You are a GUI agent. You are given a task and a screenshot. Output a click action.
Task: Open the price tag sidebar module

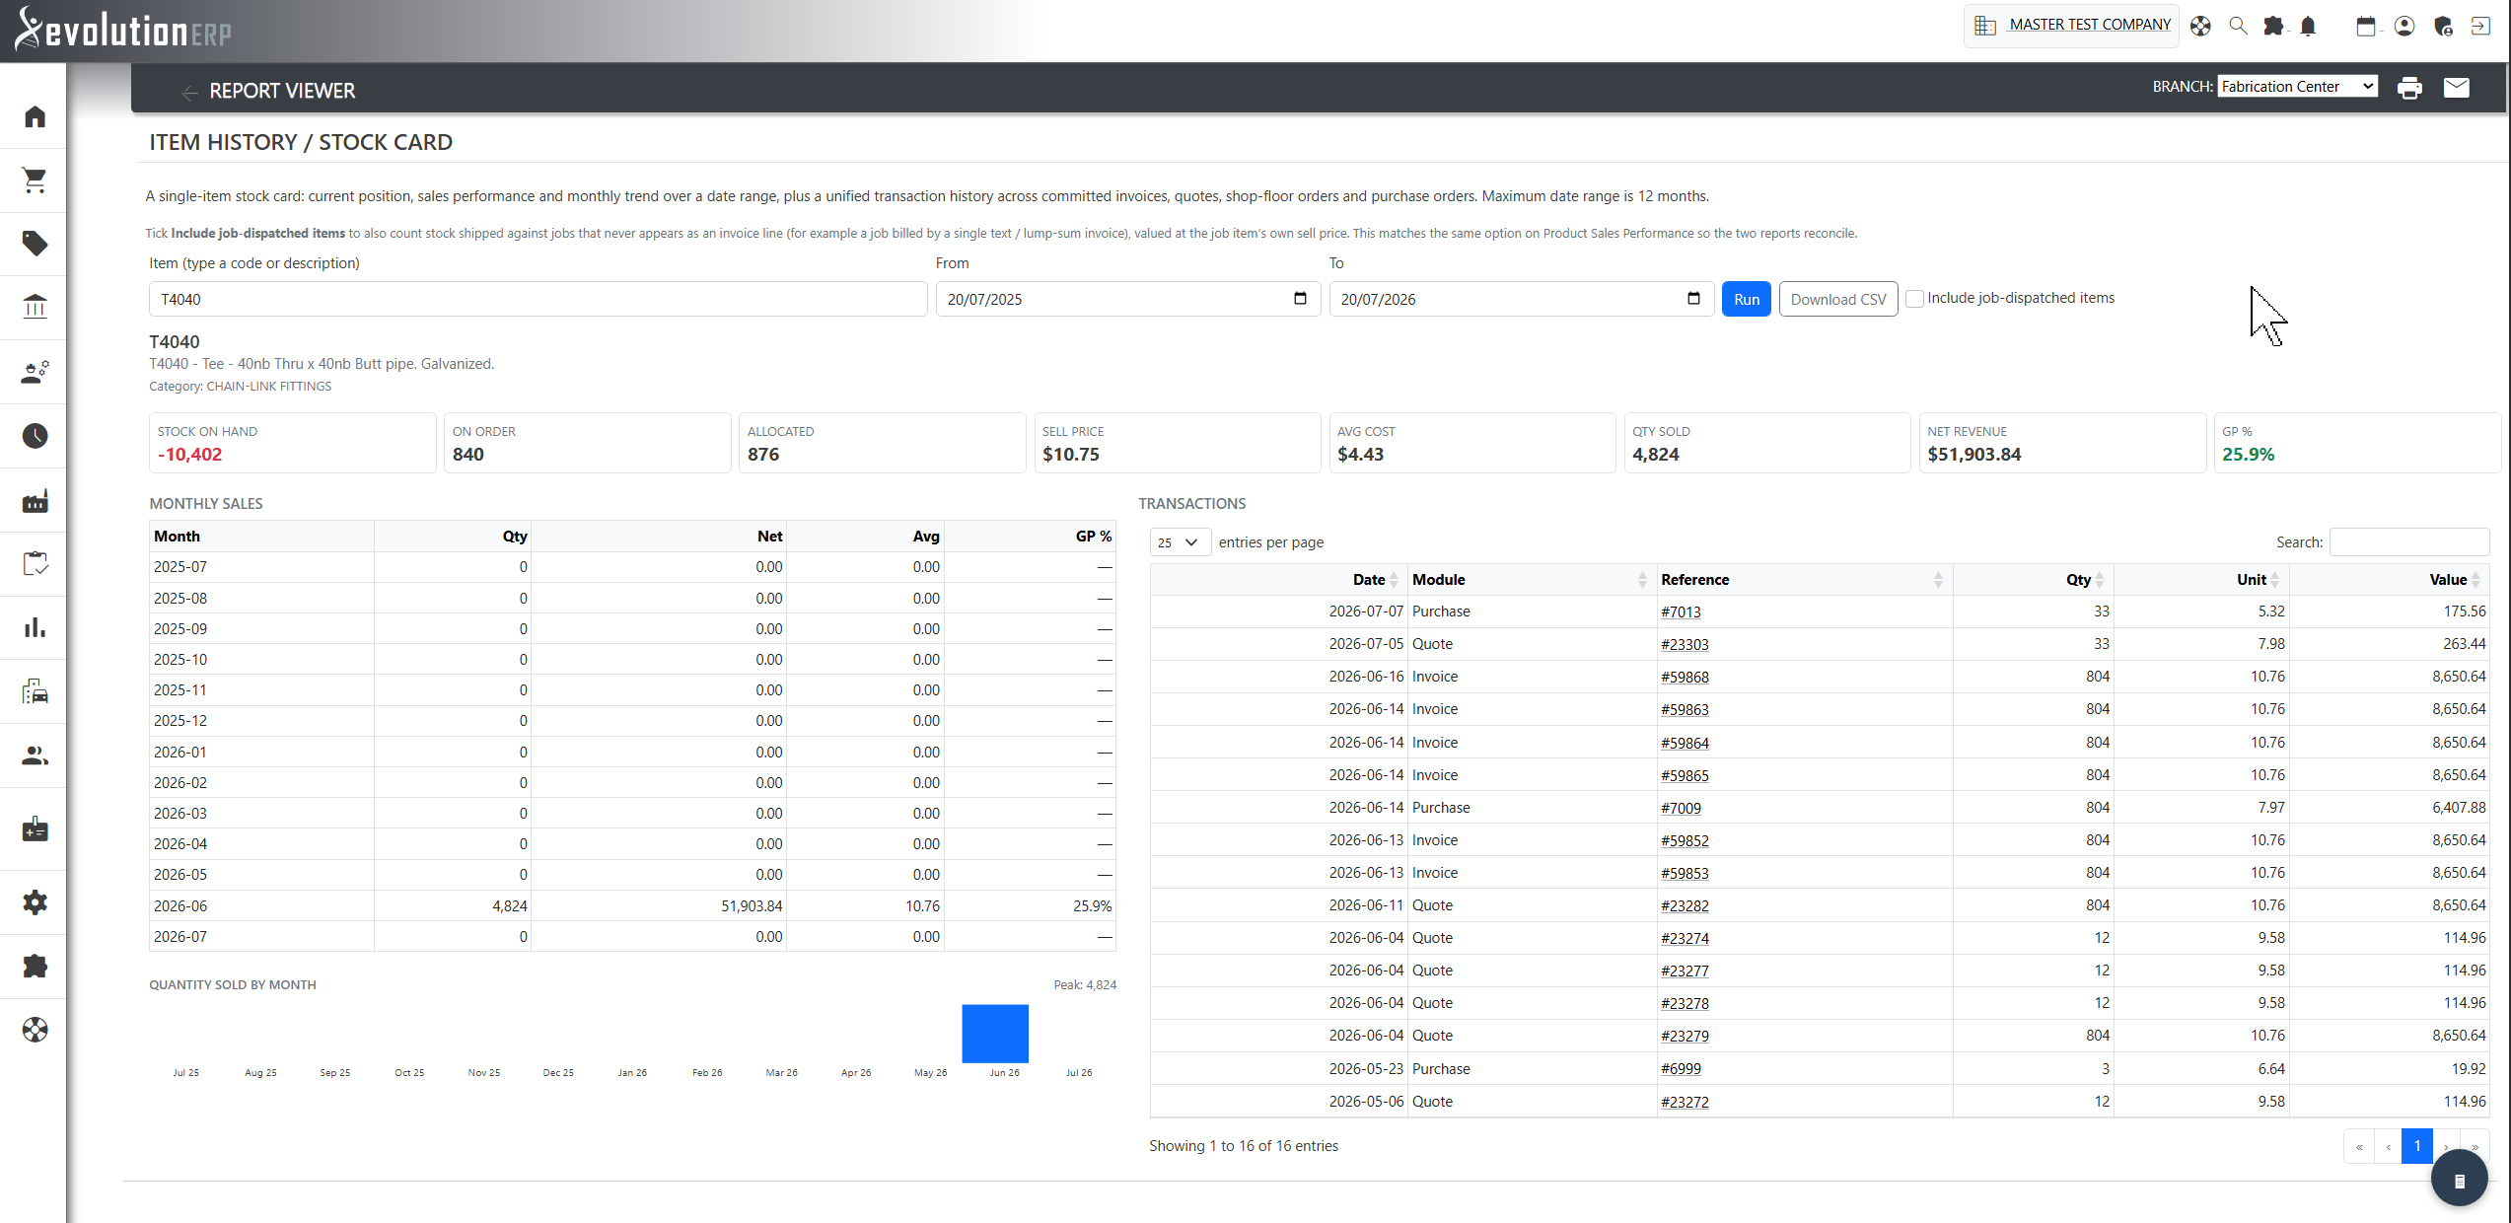point(35,244)
